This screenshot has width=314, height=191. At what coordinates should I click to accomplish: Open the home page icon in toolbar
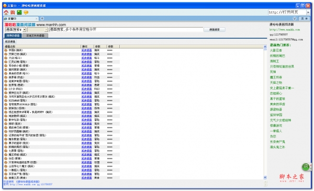pyautogui.click(x=6, y=13)
